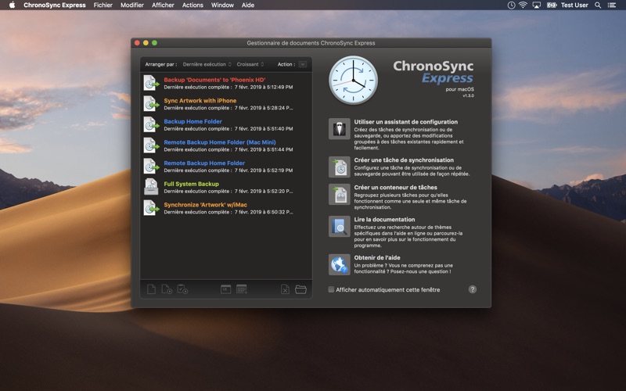Viewport: 626px width, 391px height.
Task: Click the Full System Backup container icon
Action: point(151,187)
